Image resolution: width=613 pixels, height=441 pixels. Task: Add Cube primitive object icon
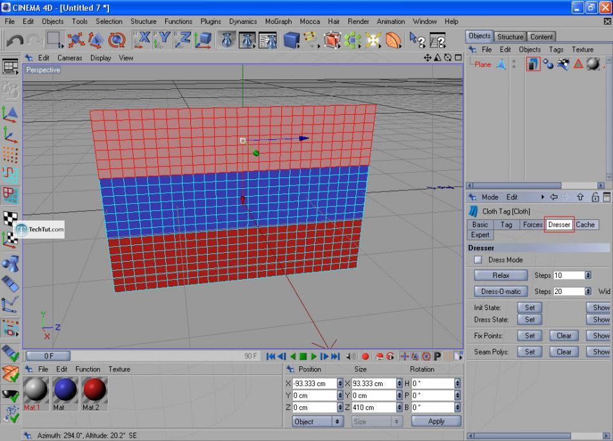pos(291,40)
